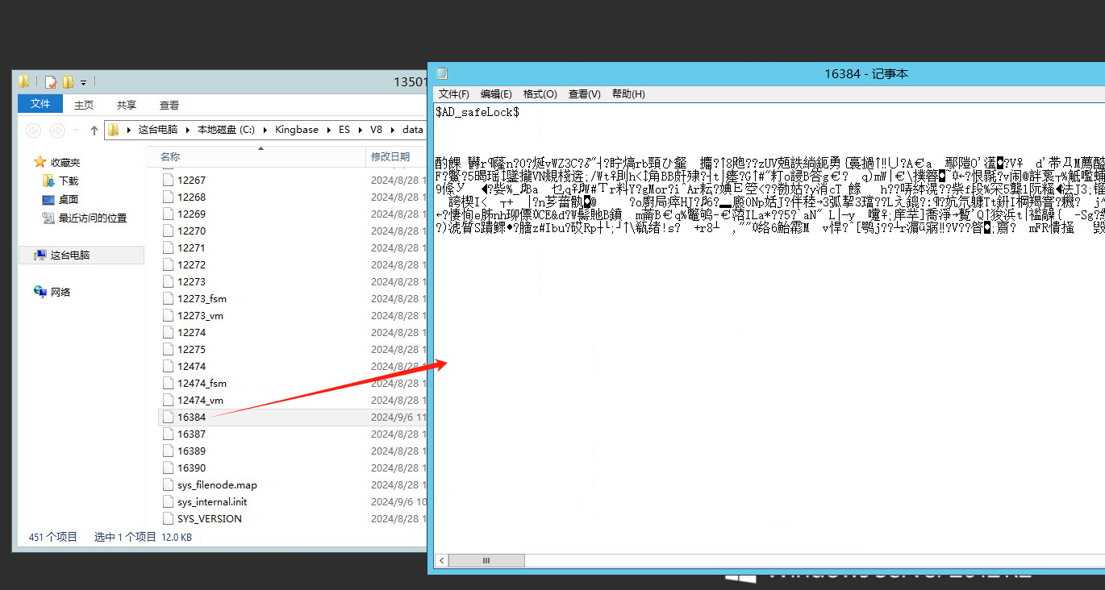Click the 收藏夹 star icon in the sidebar

click(x=40, y=162)
